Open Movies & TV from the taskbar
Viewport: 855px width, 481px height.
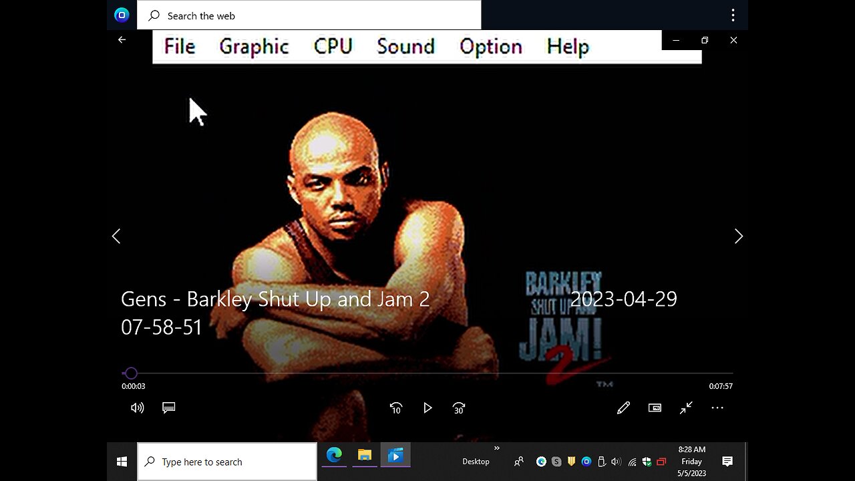[395, 456]
